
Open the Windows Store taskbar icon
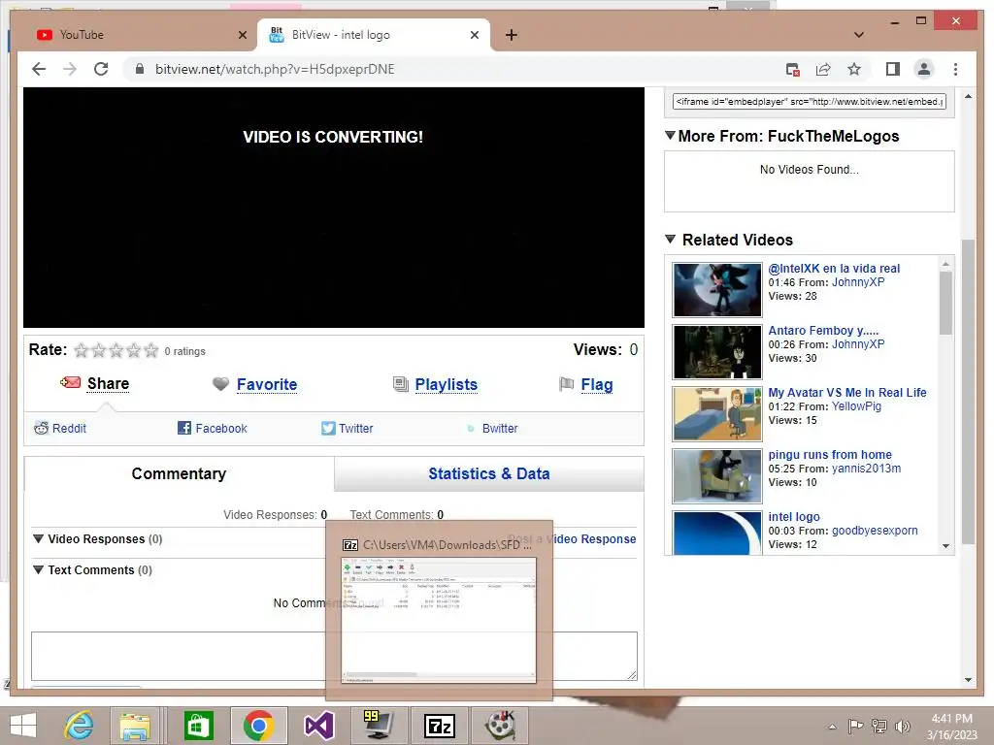click(x=198, y=726)
